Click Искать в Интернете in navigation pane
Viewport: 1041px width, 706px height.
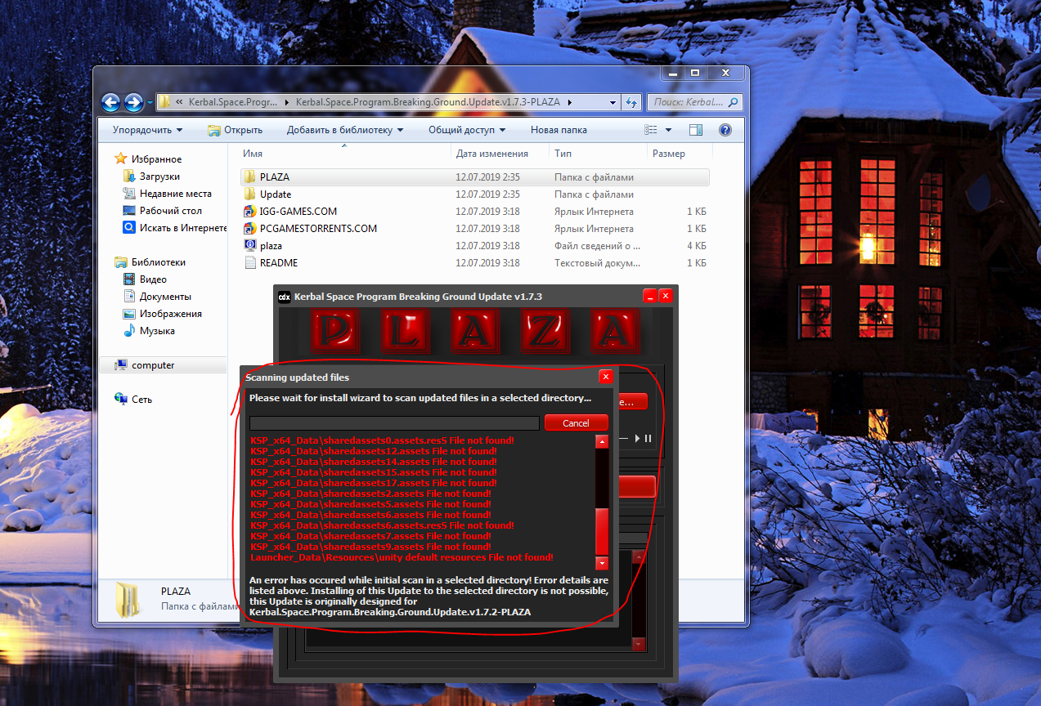click(174, 228)
